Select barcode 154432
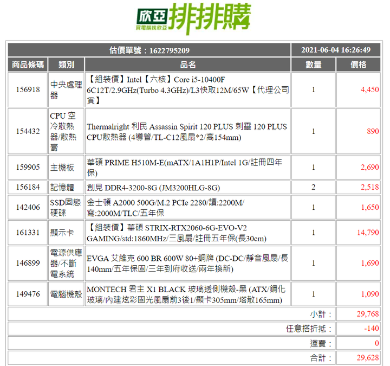The height and width of the screenshot is (366, 390). [28, 131]
